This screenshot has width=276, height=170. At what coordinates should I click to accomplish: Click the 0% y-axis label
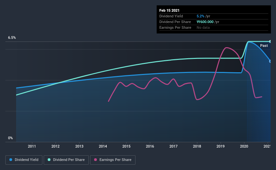(10, 138)
